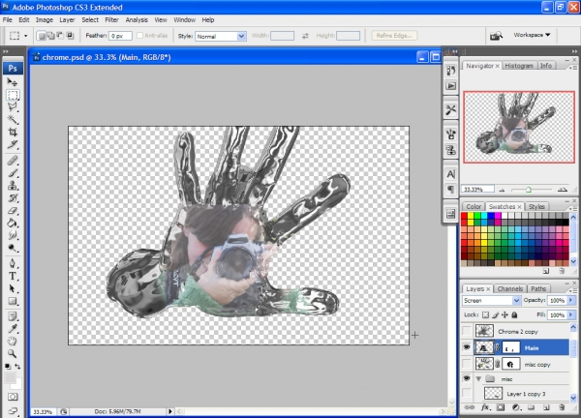Pick the red swatch in Swatches
This screenshot has height=418, width=581.
tap(464, 216)
